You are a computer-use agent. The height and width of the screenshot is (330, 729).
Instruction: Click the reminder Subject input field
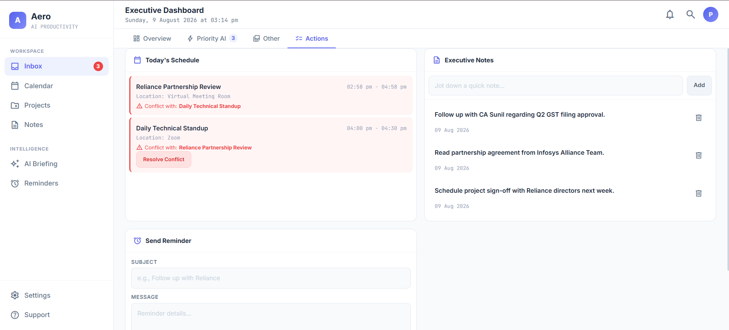click(x=271, y=278)
